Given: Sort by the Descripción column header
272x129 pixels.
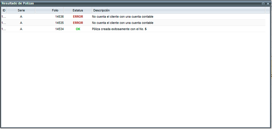Looking at the screenshot, I should (x=179, y=10).
